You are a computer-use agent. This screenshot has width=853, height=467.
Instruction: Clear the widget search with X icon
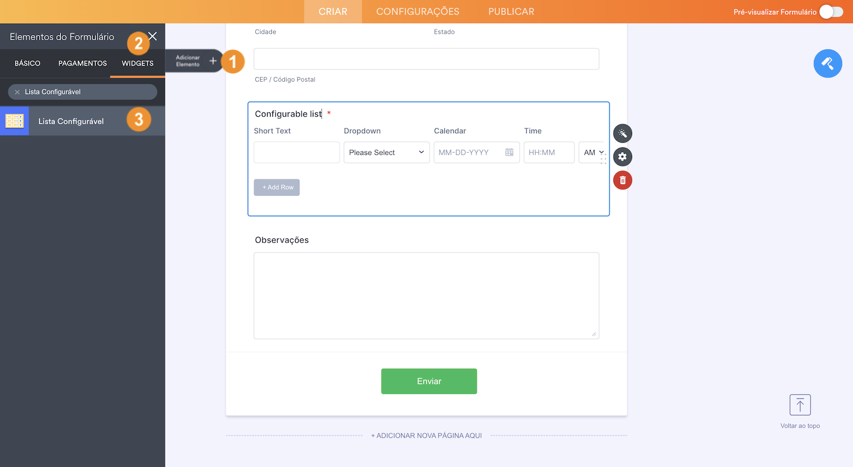17,92
